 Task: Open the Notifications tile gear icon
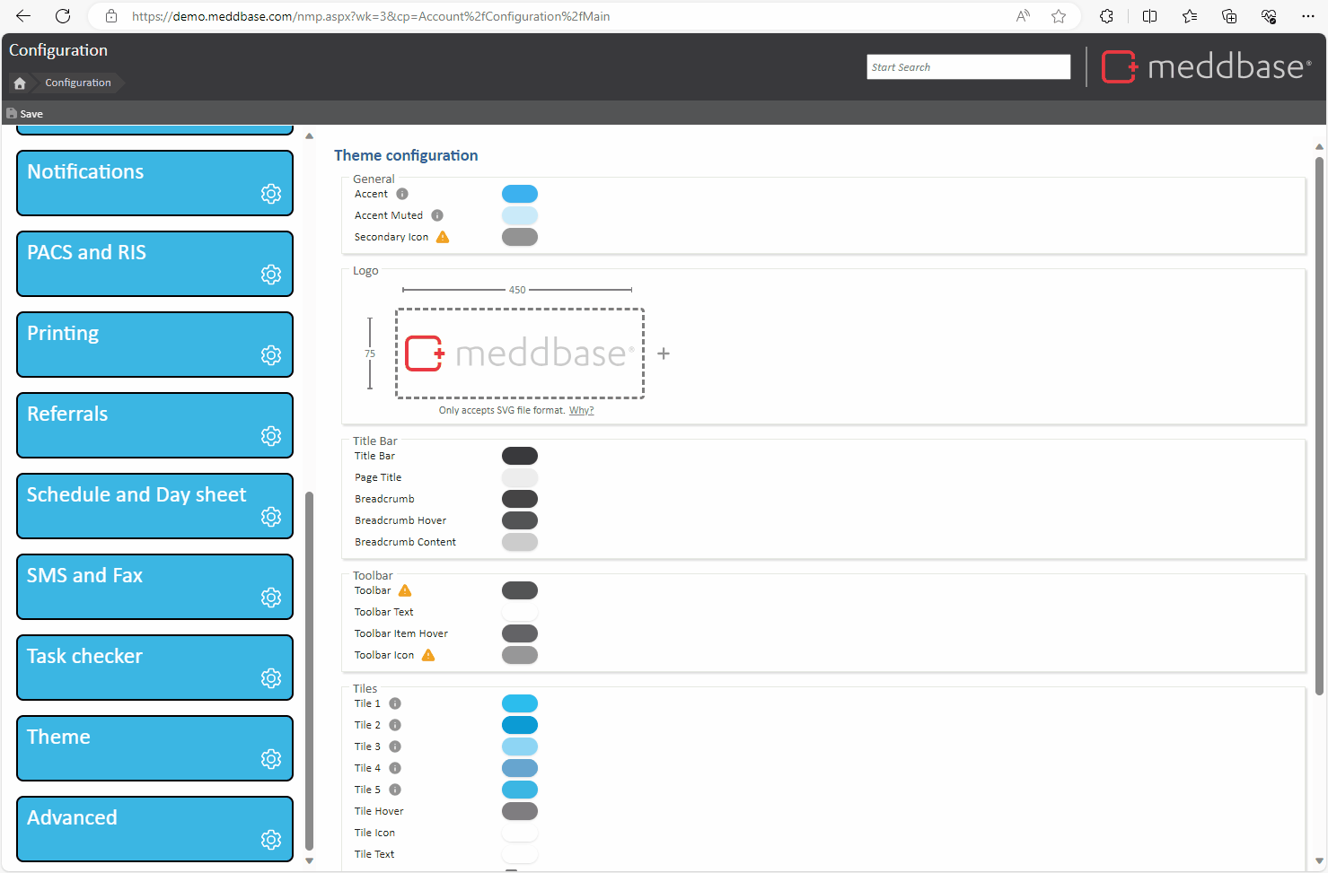(271, 194)
